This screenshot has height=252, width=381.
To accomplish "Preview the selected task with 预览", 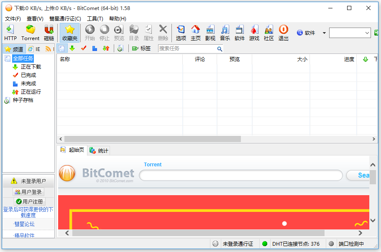I will tap(119, 33).
